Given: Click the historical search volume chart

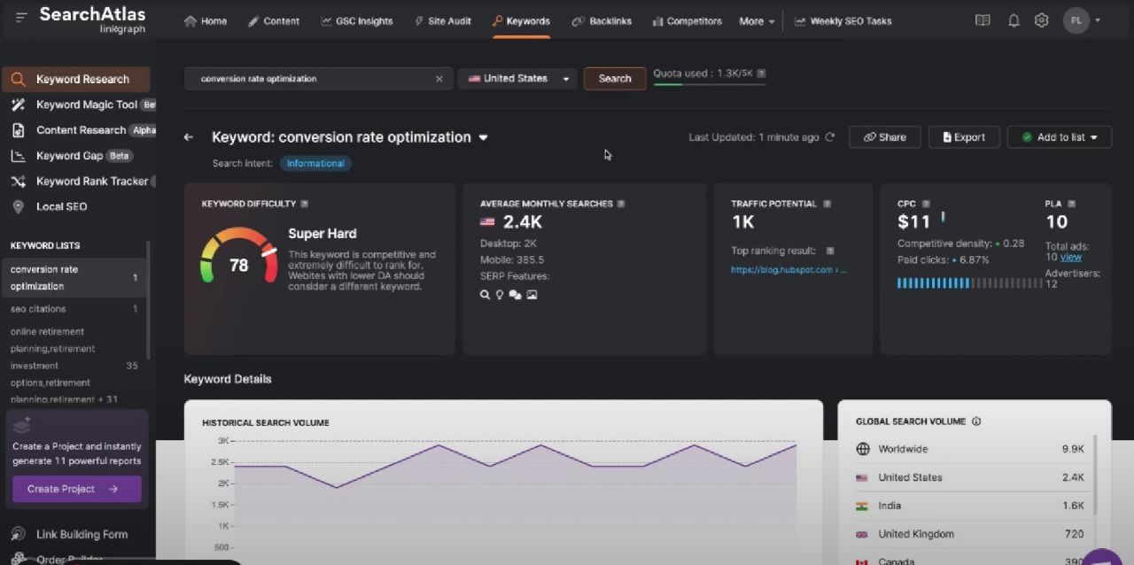Looking at the screenshot, I should [x=503, y=496].
